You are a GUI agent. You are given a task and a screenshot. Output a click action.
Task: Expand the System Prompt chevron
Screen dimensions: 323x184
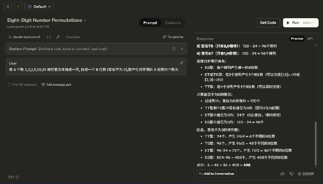click(182, 49)
